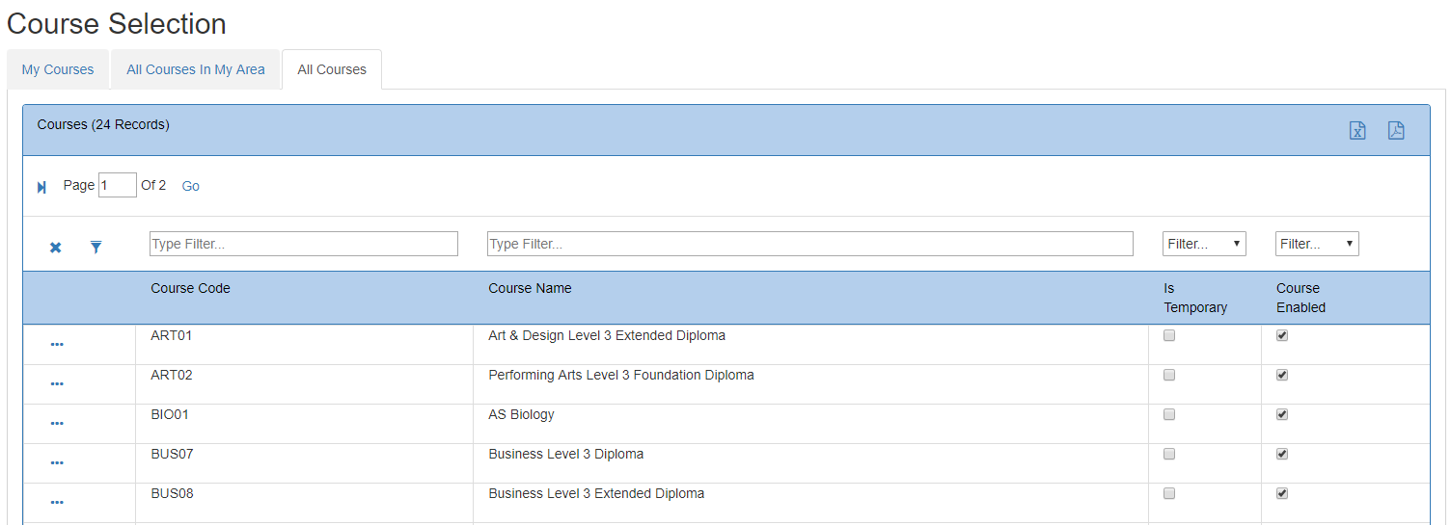Click the Go link for paging
The image size is (1451, 525).
(191, 186)
